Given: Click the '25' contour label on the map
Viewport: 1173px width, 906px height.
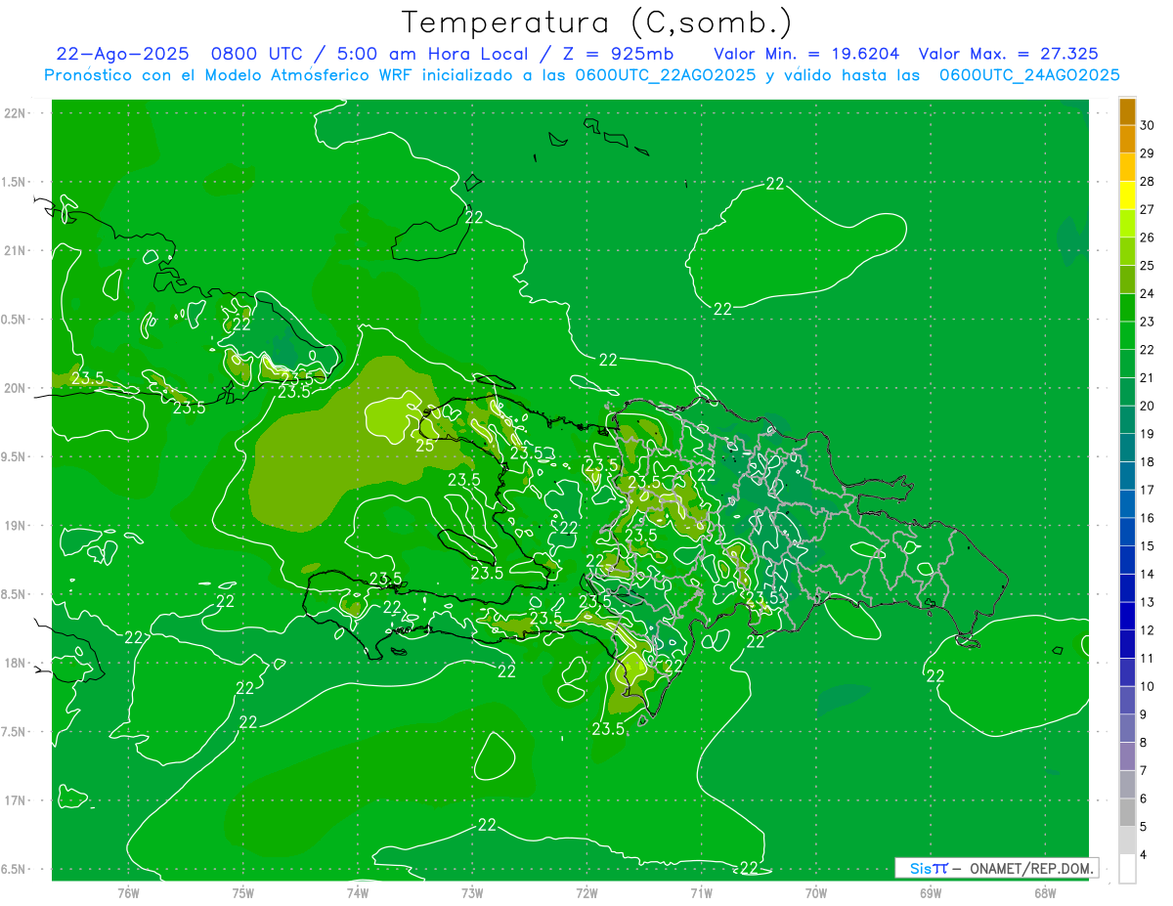Looking at the screenshot, I should (425, 445).
